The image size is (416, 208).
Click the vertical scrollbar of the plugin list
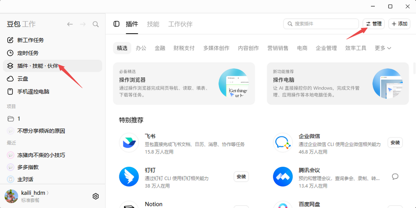(x=414, y=68)
